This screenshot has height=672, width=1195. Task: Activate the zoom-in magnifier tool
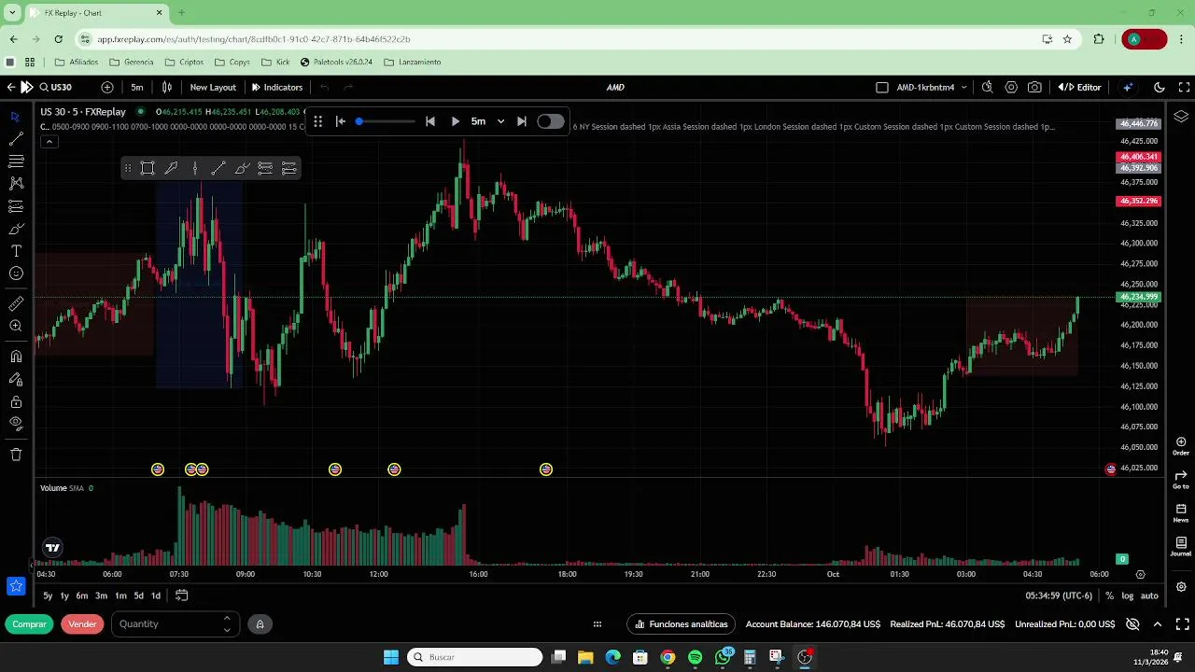coord(16,326)
